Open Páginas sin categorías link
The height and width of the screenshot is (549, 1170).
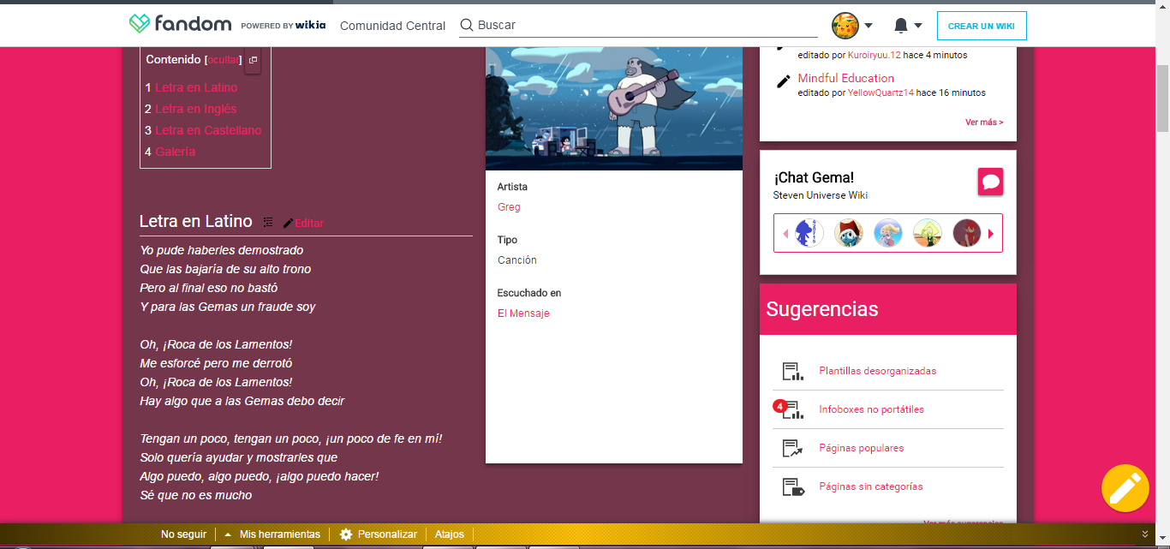point(871,486)
